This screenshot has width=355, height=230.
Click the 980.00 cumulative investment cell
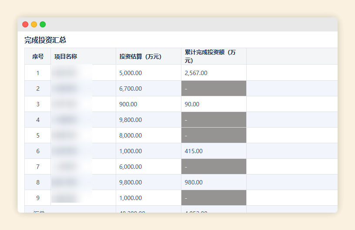(194, 182)
